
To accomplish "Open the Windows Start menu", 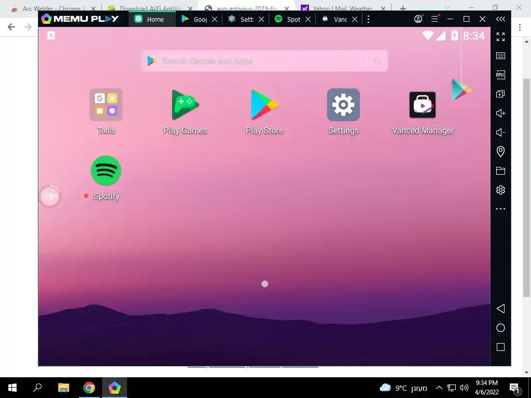I will 12,388.
